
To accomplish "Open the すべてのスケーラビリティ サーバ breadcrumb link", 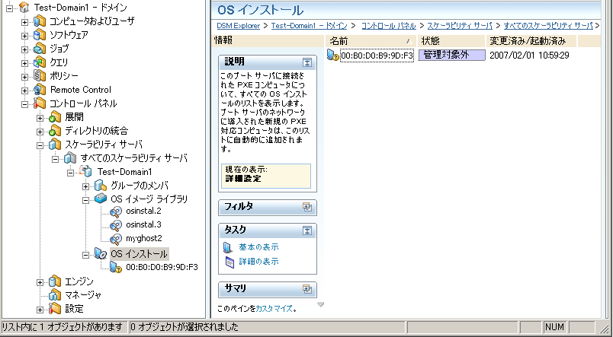I will click(x=548, y=26).
